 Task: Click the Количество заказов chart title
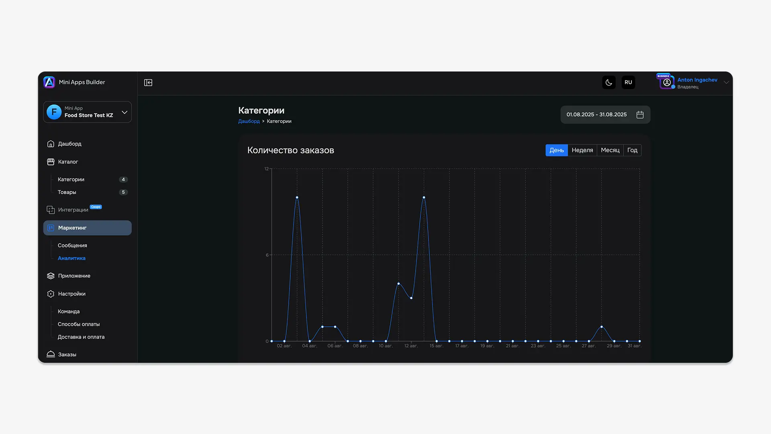point(291,150)
